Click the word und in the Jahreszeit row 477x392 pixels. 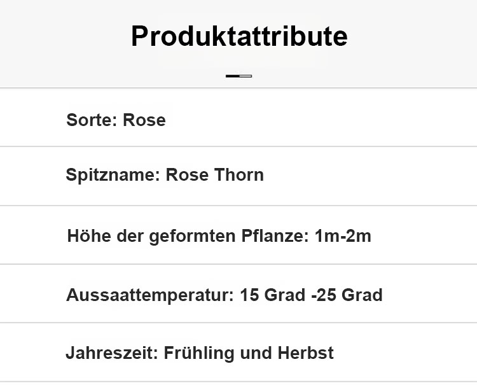[256, 353]
